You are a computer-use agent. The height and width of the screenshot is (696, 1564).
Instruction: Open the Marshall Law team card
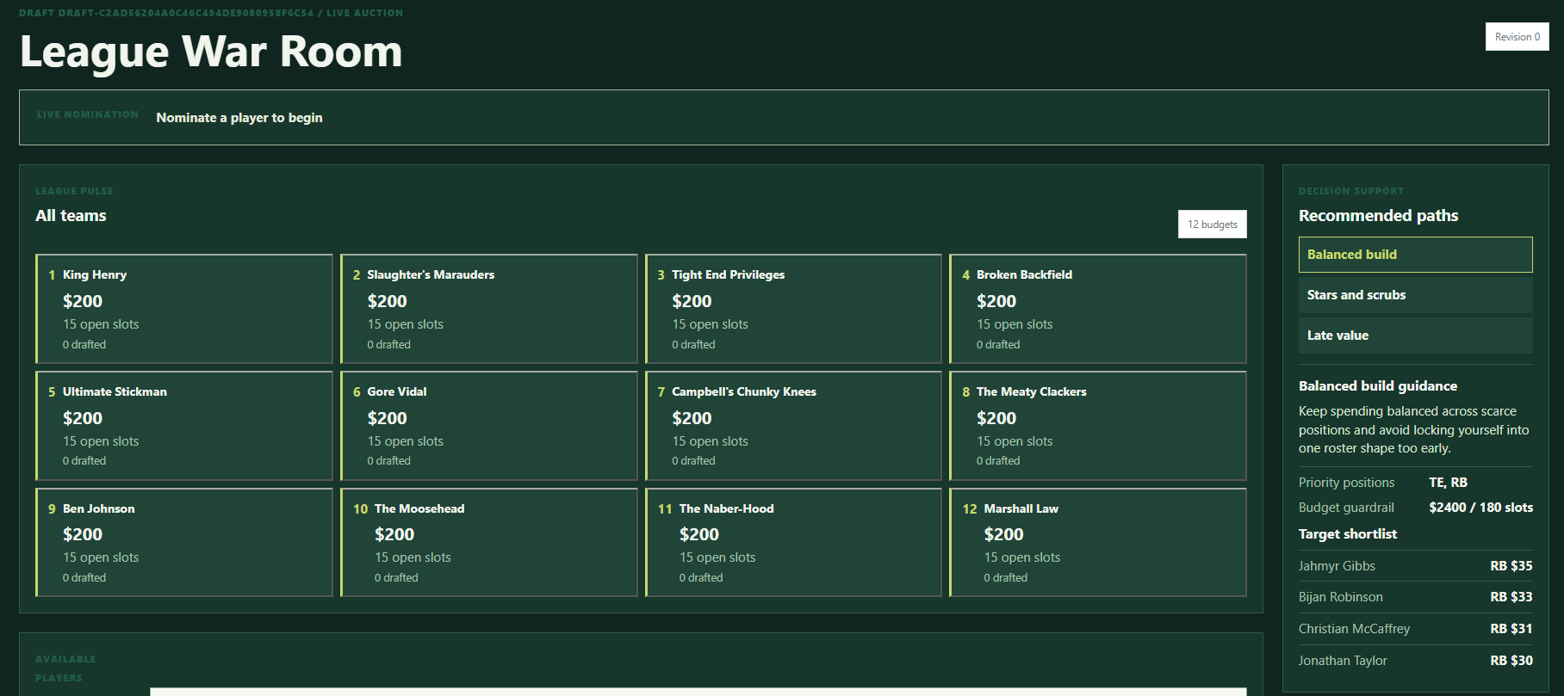pos(1098,542)
